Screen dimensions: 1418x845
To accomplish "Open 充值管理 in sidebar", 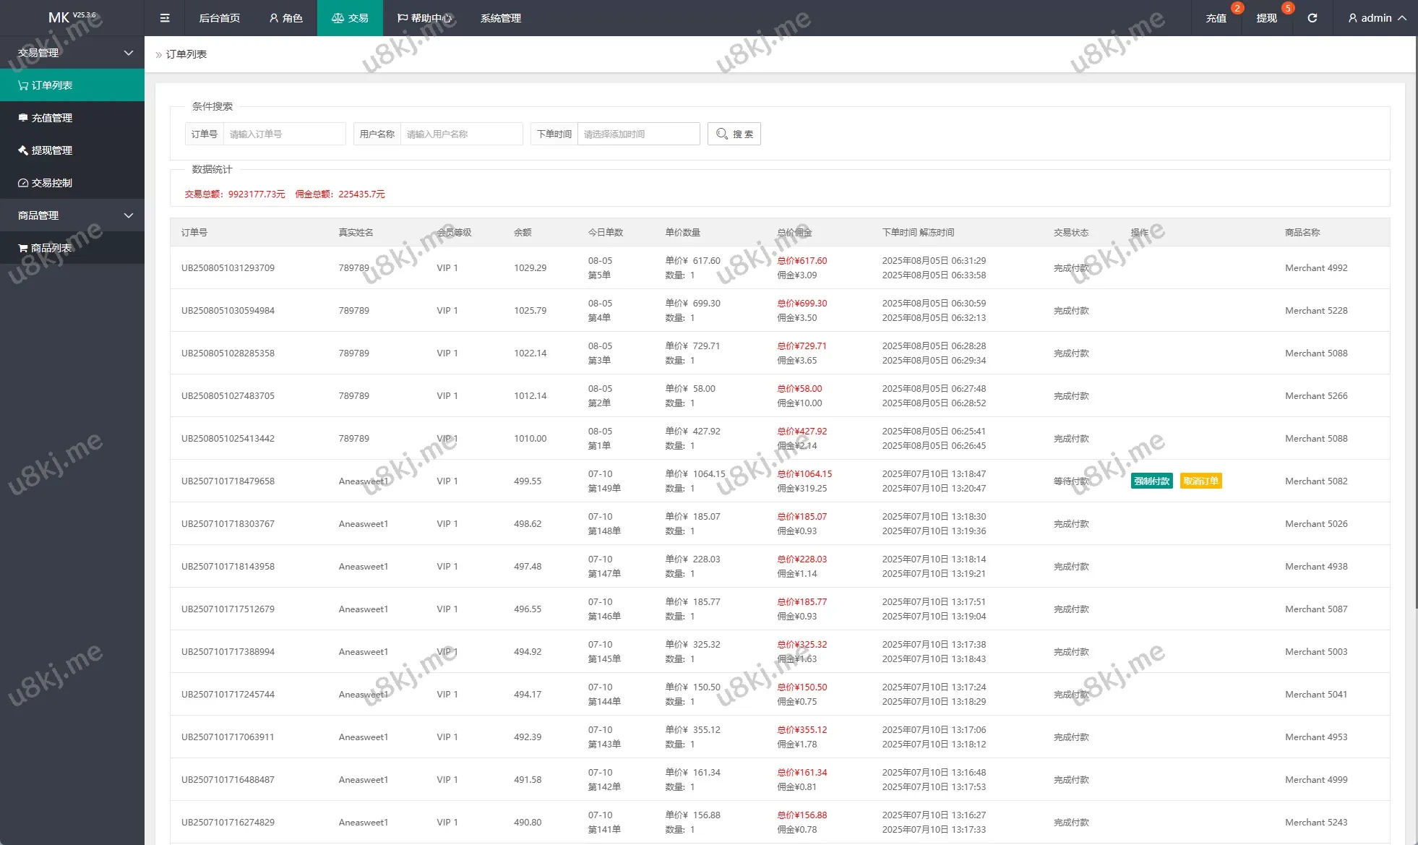I will coord(51,118).
